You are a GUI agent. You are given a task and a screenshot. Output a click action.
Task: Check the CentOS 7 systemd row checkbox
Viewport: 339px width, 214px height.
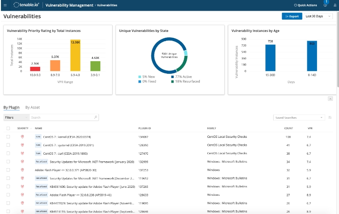(x=8, y=145)
